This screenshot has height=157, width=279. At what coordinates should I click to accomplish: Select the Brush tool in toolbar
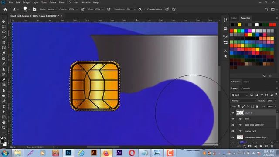[3, 64]
